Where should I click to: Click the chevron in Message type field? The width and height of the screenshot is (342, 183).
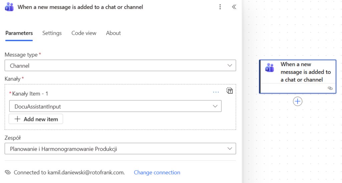(230, 65)
